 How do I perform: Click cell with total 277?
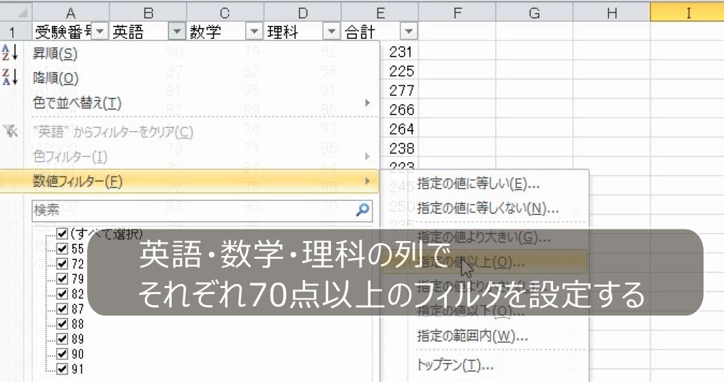400,91
